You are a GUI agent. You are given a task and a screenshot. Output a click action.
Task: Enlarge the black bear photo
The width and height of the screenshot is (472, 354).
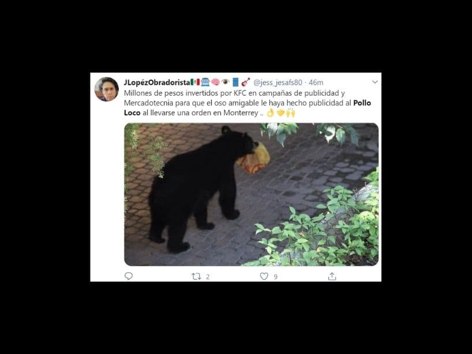(252, 194)
